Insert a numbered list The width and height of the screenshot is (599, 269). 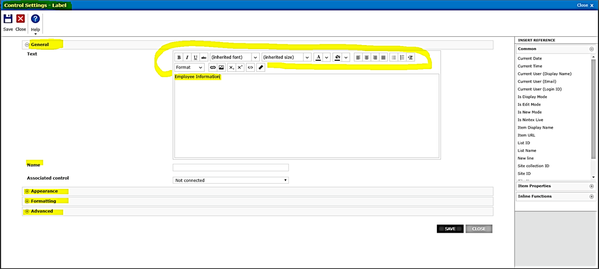(x=402, y=57)
